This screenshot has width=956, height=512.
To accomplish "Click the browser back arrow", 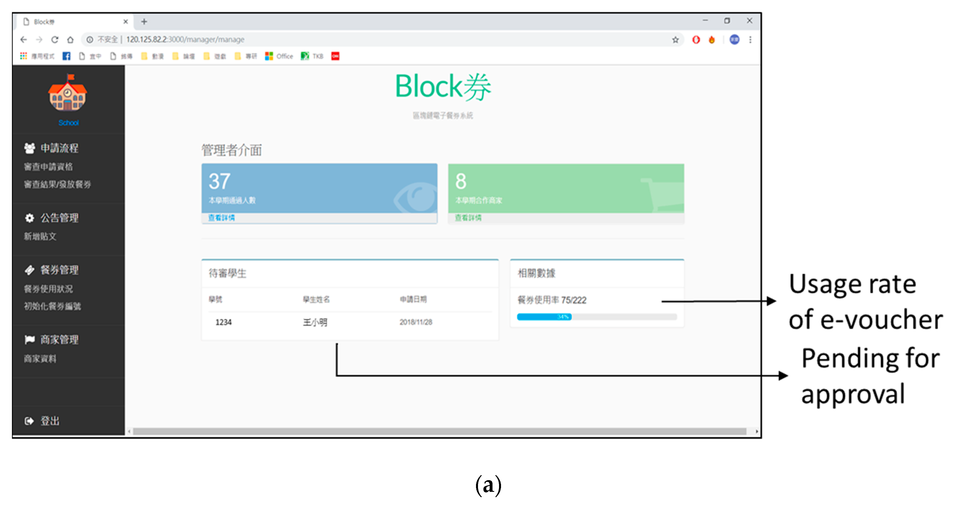I will click(x=24, y=39).
